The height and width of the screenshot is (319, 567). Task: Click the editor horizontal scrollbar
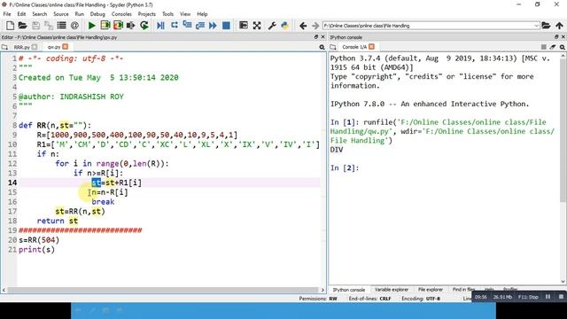(x=163, y=290)
